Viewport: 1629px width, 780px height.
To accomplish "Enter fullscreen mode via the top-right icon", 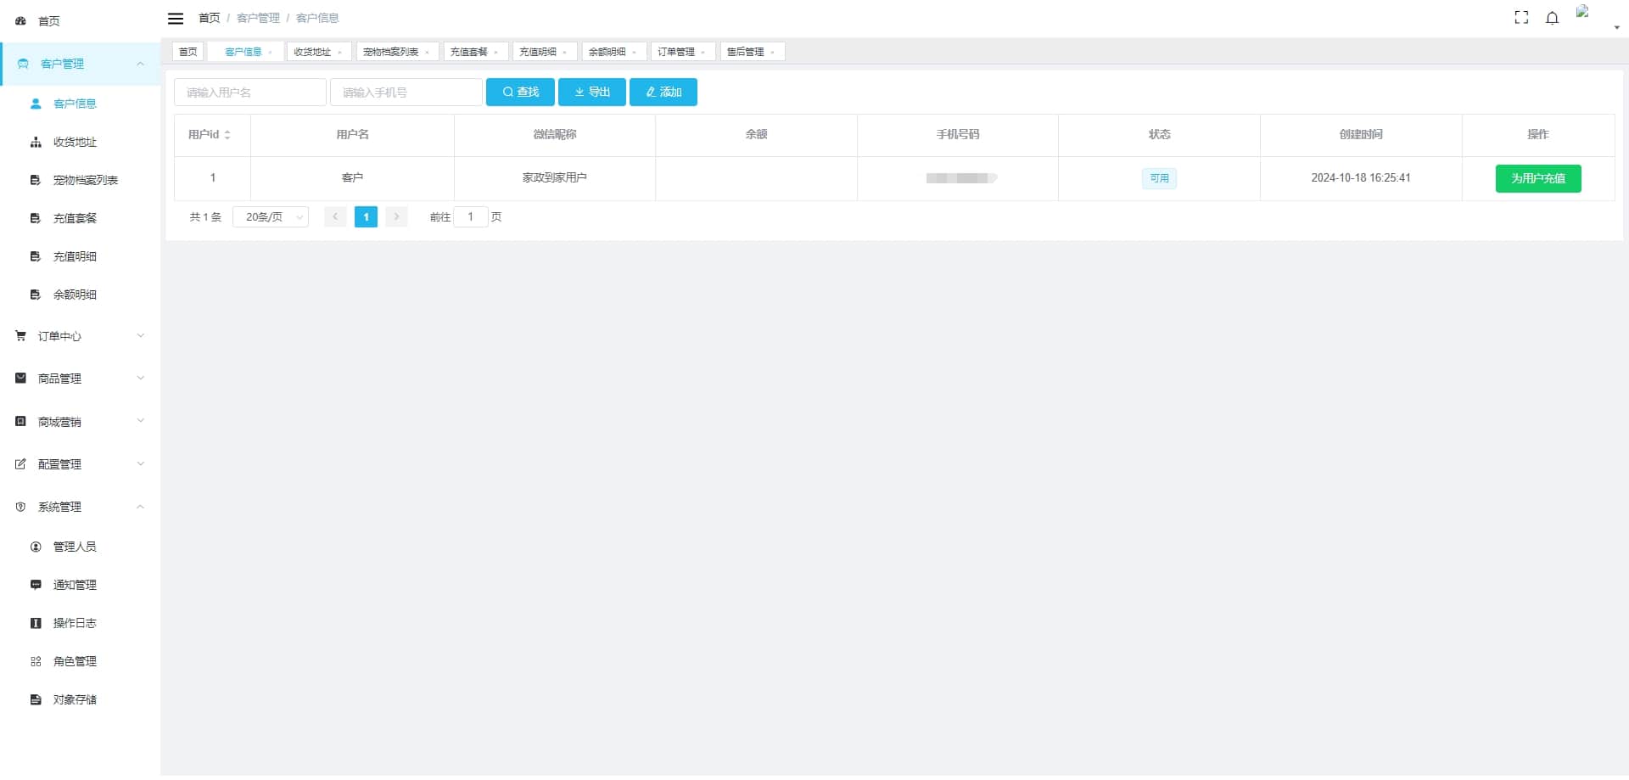I will tap(1521, 18).
